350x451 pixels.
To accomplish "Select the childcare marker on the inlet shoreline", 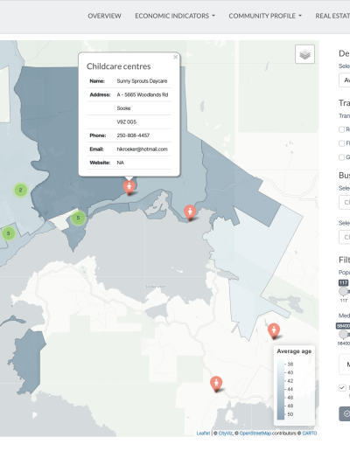I will click(x=190, y=212).
